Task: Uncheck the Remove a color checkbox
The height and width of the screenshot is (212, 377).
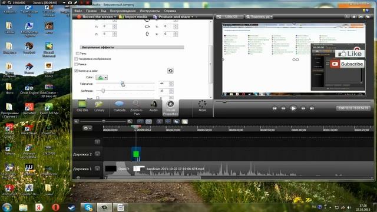Action: tap(76, 71)
